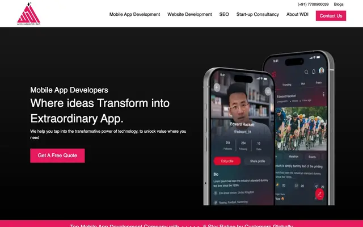Click the cycling race photo on phone
Screen dimensions: 363x227
point(301,129)
